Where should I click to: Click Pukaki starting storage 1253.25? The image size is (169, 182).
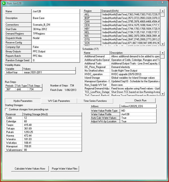click(x=52, y=132)
